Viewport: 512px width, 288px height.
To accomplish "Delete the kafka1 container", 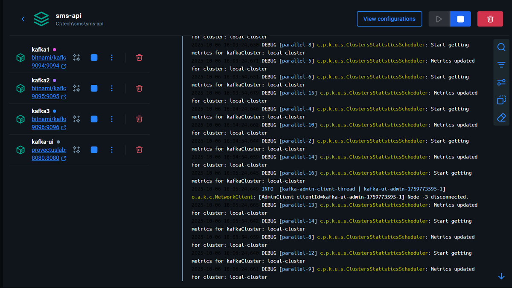I will (139, 58).
